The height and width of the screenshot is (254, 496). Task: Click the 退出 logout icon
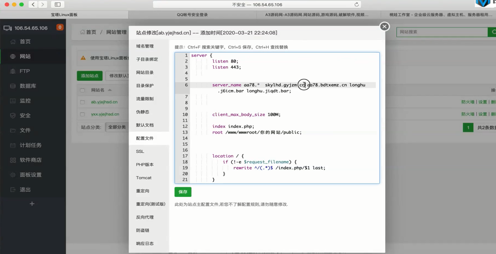tap(13, 190)
